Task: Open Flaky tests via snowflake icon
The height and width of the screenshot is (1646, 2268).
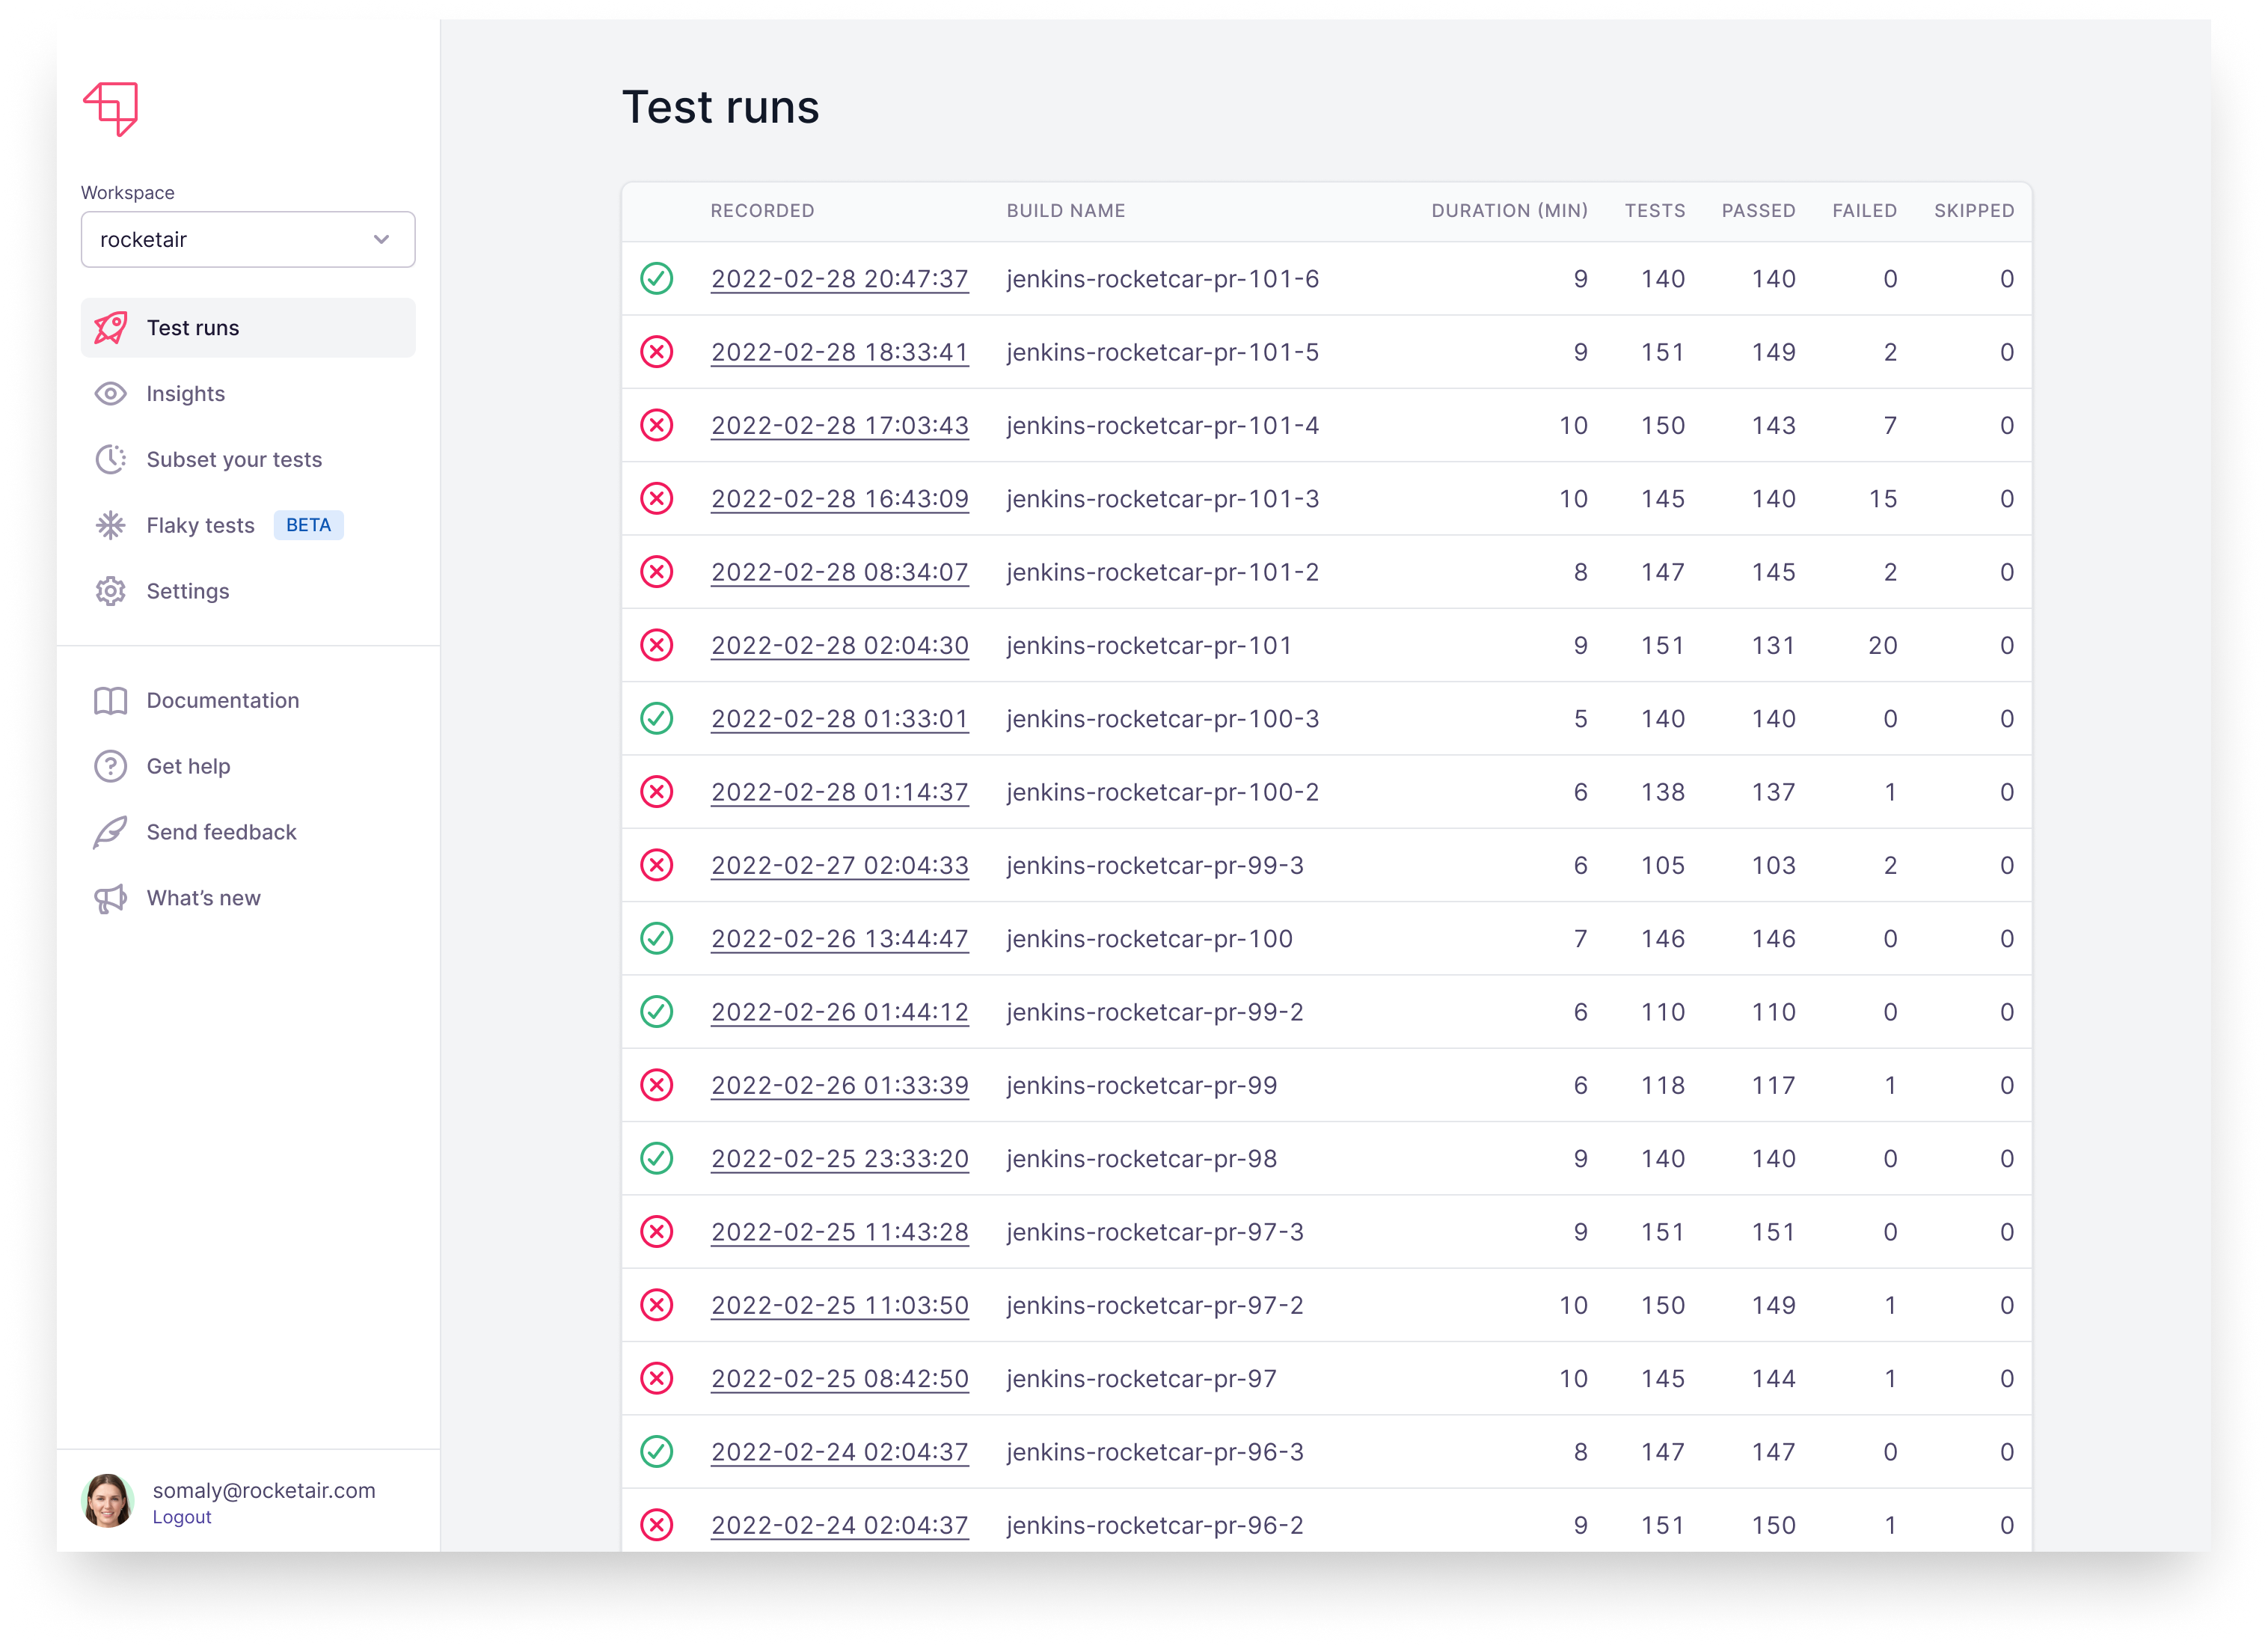Action: [110, 524]
